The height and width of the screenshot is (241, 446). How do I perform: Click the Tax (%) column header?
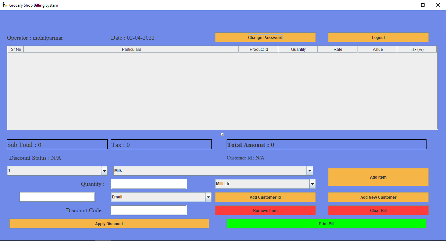pos(417,49)
